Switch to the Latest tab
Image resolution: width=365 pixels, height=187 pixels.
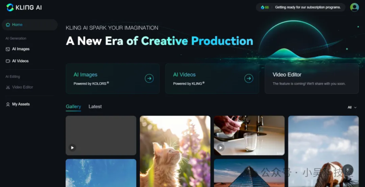tap(95, 107)
